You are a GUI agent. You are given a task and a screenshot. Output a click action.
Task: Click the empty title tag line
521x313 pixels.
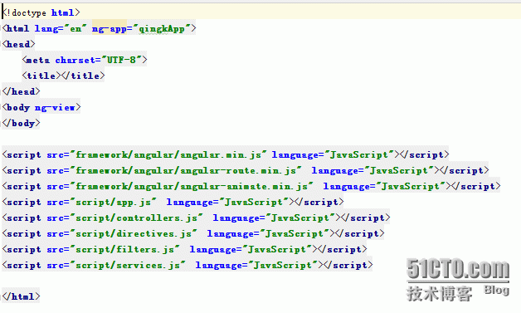pyautogui.click(x=63, y=76)
